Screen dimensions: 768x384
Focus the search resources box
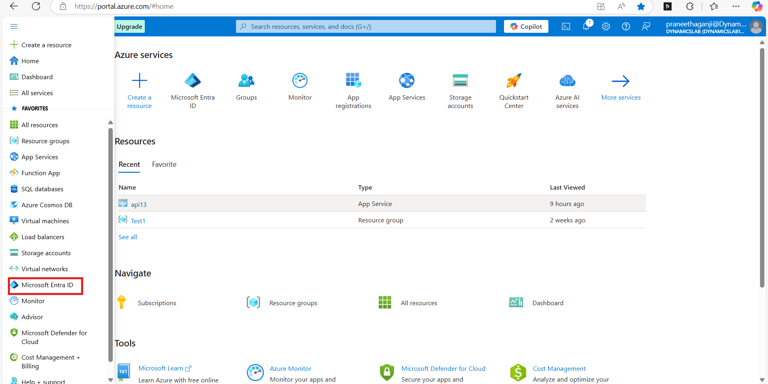click(366, 26)
